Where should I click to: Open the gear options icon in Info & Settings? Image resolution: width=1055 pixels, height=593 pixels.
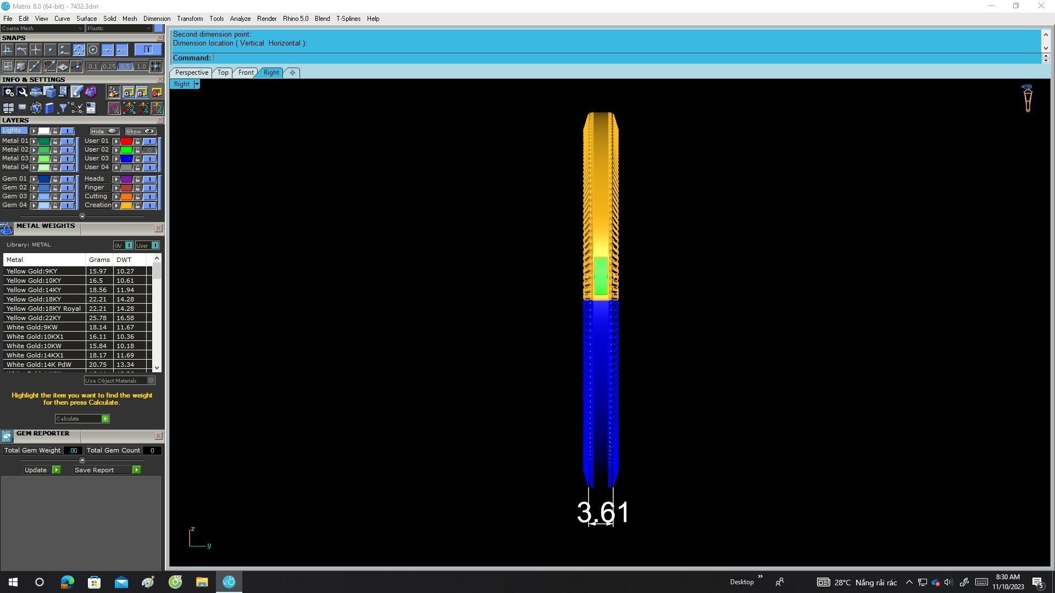coord(8,92)
